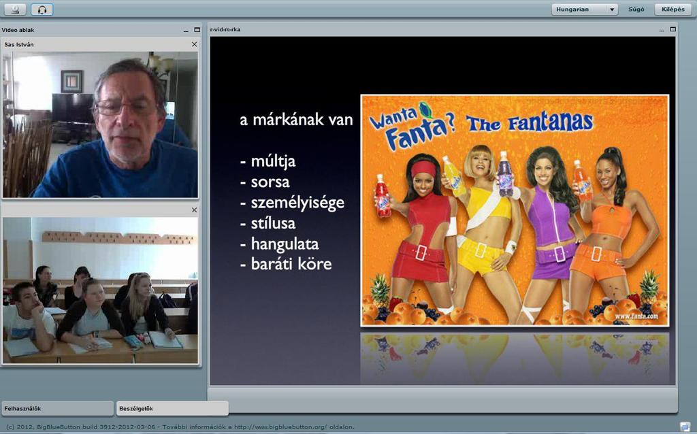This screenshot has width=697, height=434.
Task: Click the '- személyisége' slide bullet
Action: [x=292, y=203]
